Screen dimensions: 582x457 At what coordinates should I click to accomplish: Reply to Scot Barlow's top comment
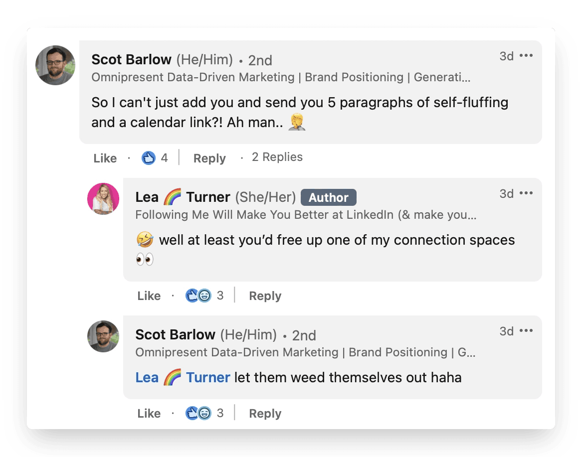pos(209,158)
